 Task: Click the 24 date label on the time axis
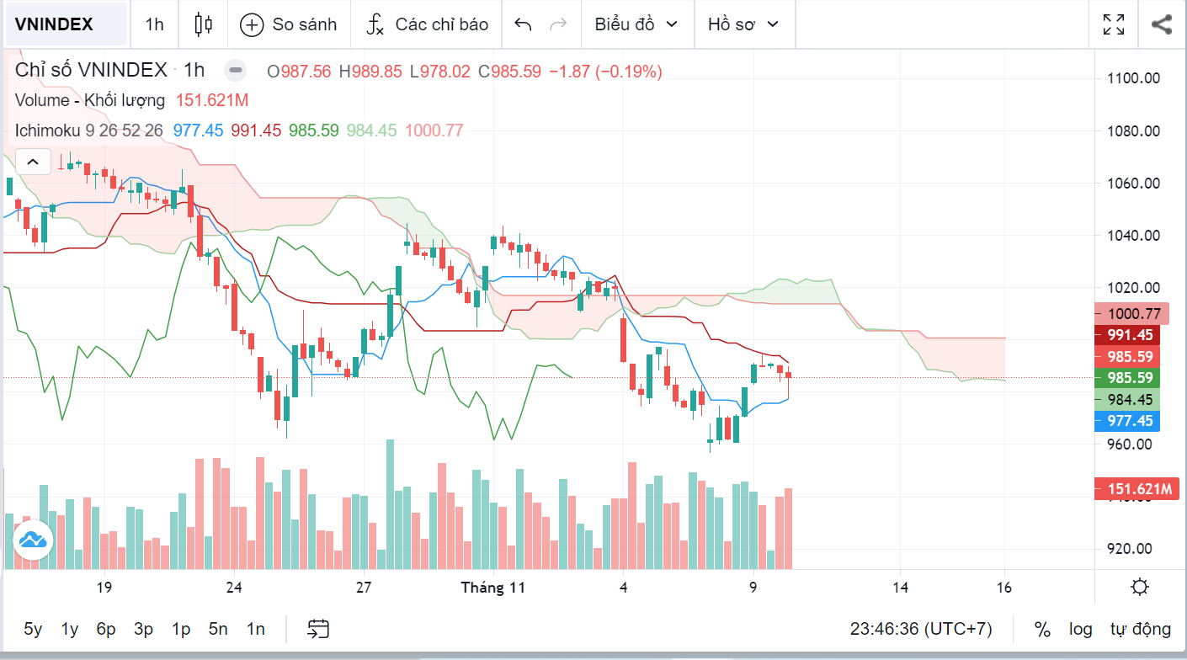[x=234, y=588]
